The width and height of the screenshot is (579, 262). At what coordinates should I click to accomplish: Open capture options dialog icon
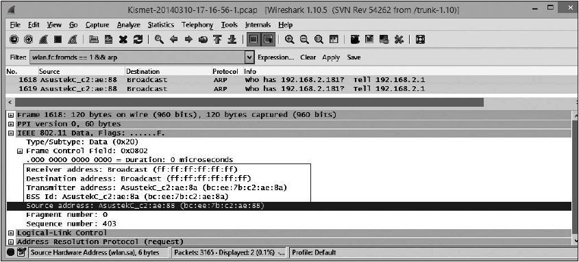pyautogui.click(x=28, y=40)
